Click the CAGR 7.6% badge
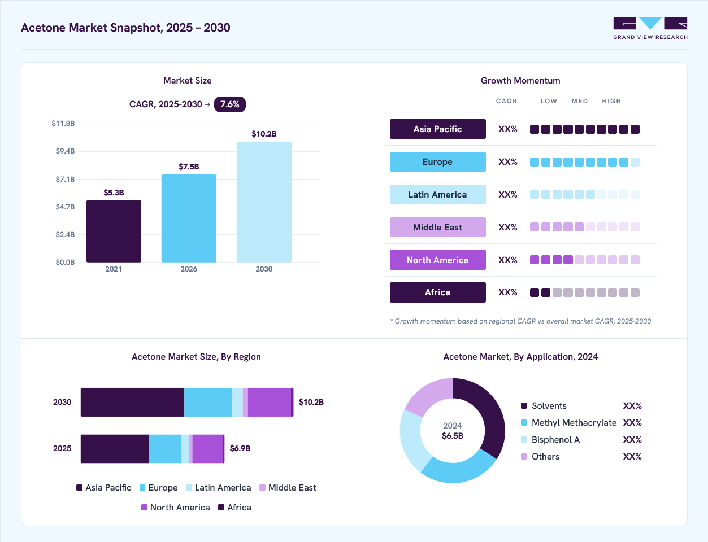708x542 pixels. 230,104
